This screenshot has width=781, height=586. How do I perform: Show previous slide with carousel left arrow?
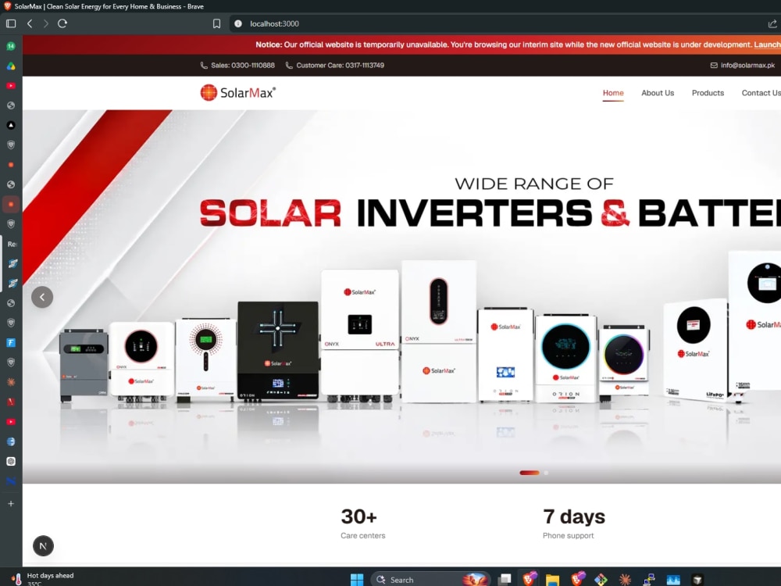pyautogui.click(x=42, y=297)
